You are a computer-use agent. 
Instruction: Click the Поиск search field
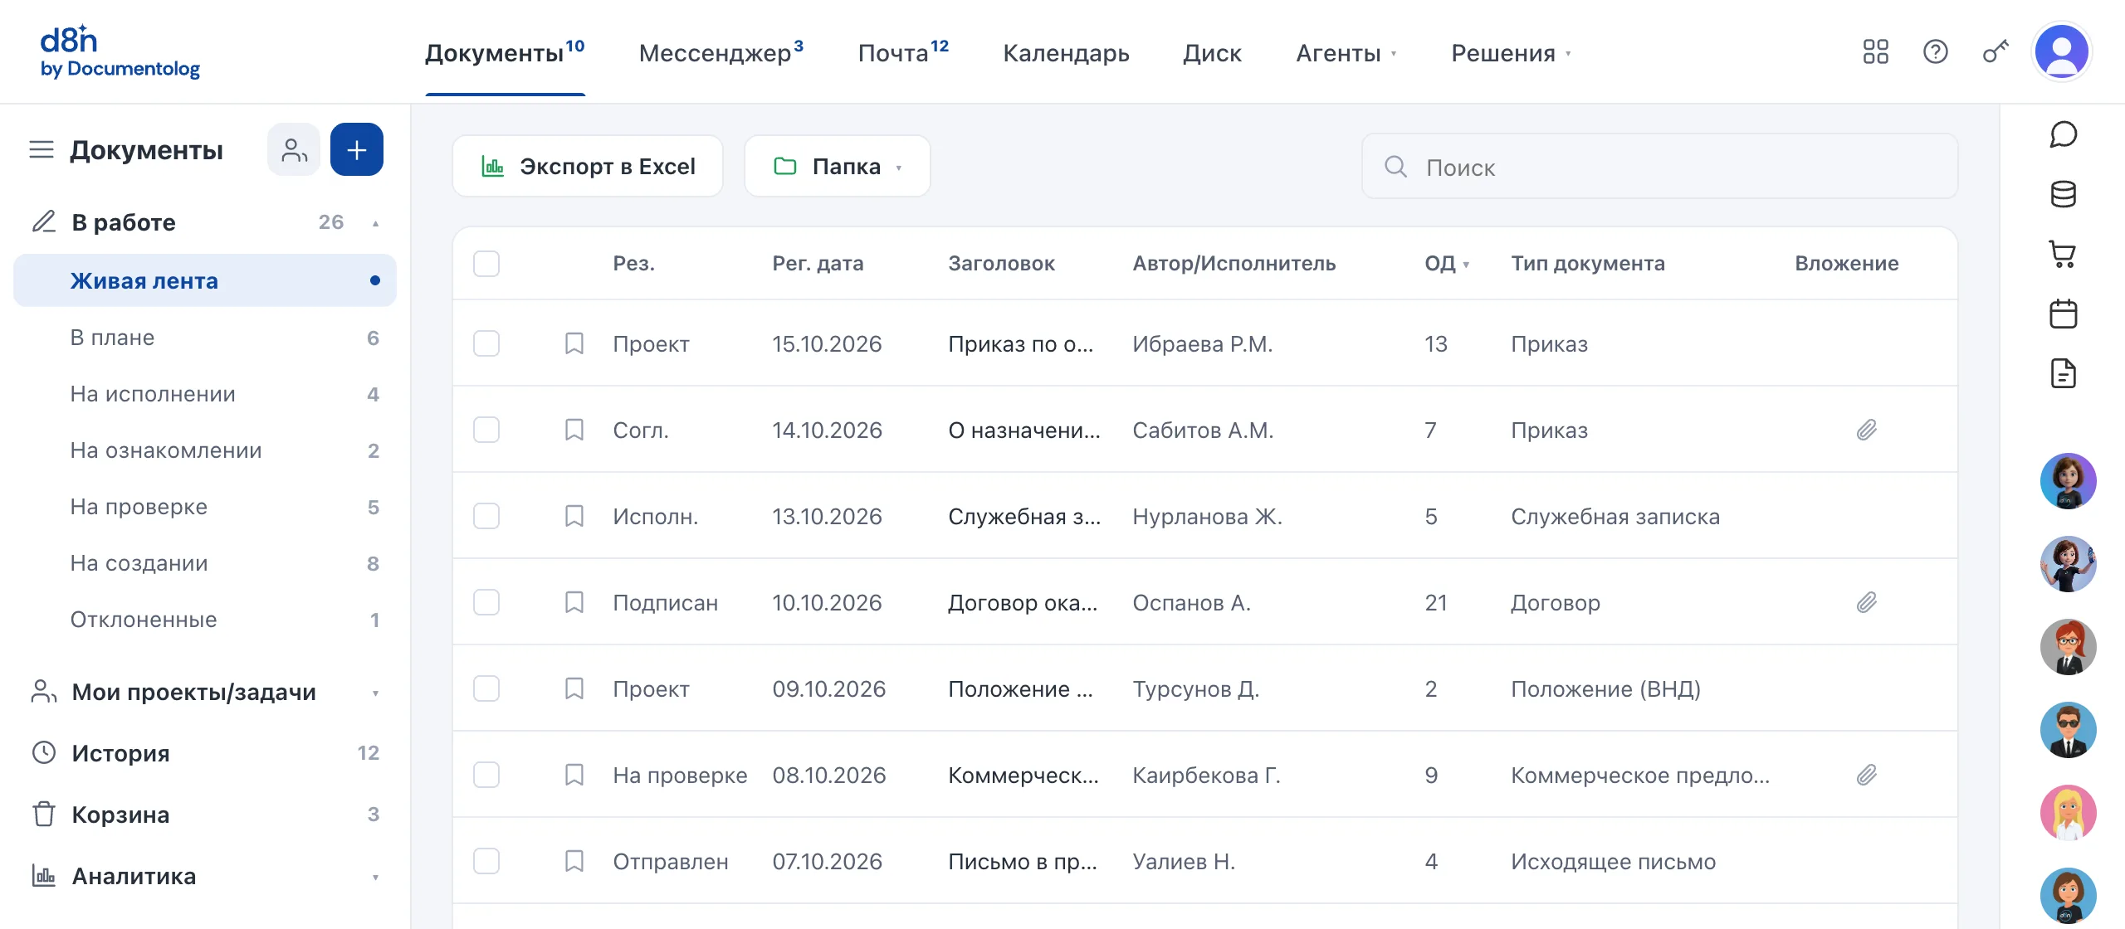tap(1660, 167)
